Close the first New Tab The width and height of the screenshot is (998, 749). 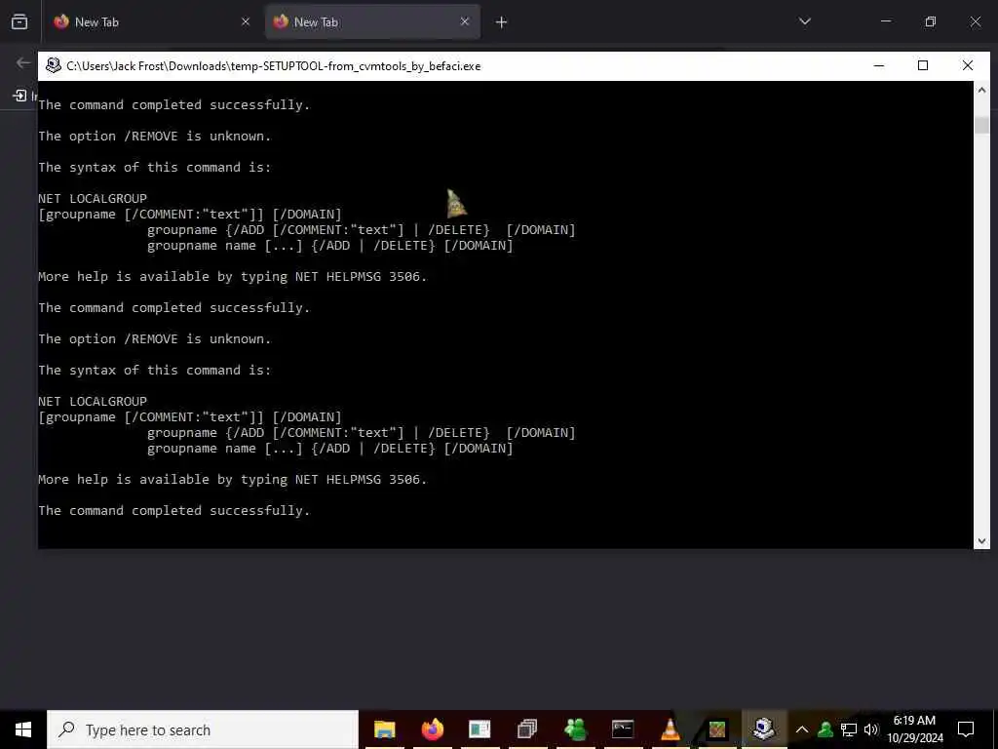[246, 21]
